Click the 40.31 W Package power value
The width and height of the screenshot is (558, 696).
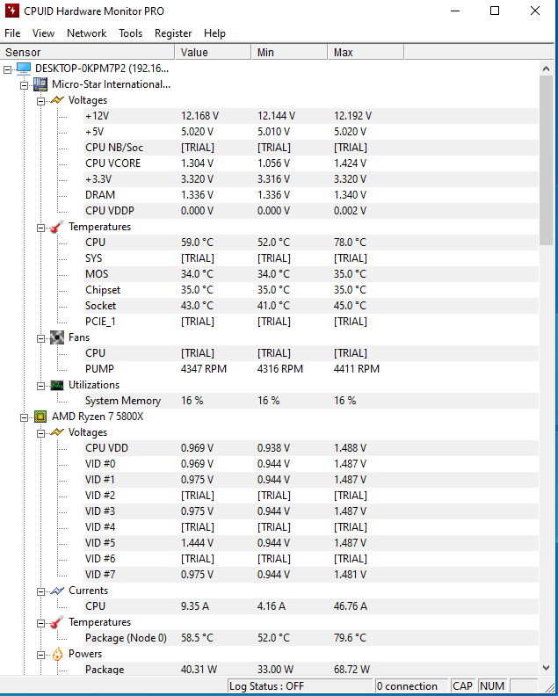click(x=199, y=670)
